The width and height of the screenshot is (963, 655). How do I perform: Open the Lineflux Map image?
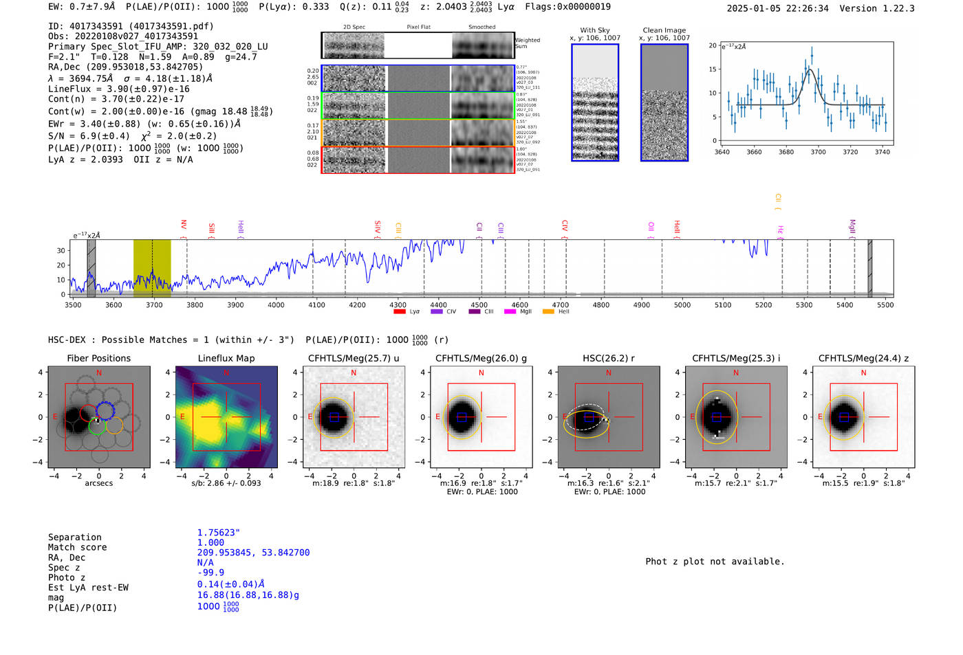tap(226, 417)
